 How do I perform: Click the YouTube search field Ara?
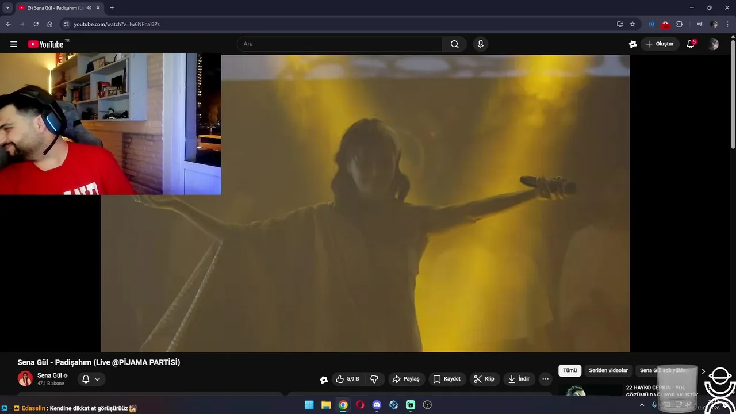click(340, 44)
